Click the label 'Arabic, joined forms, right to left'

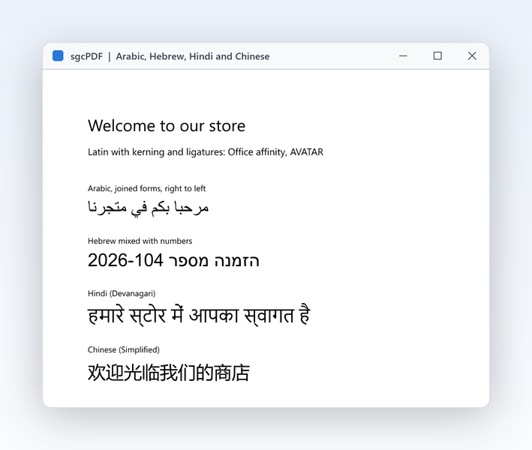146,188
